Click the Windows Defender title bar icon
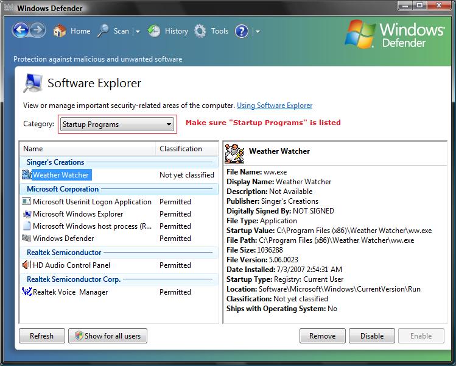Image resolution: width=456 pixels, height=366 pixels. (x=9, y=7)
